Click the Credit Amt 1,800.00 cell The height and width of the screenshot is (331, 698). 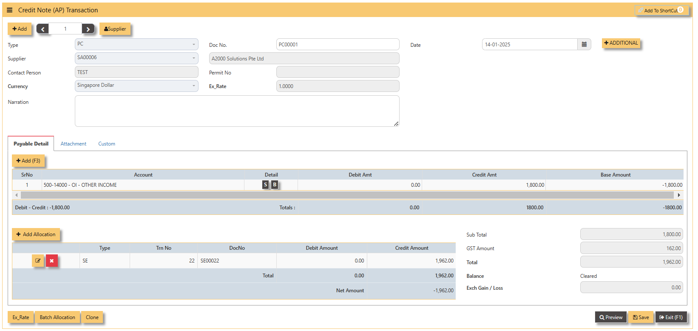484,185
